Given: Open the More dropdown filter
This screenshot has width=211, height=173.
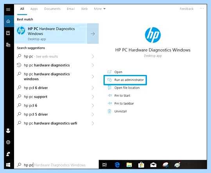Looking at the screenshot, I should (x=100, y=9).
